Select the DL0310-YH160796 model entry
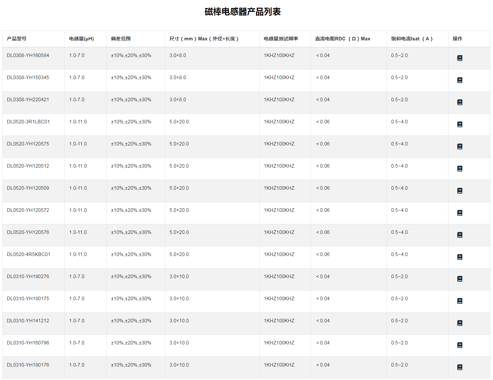Viewport: 493px width, 380px height. coord(27,343)
